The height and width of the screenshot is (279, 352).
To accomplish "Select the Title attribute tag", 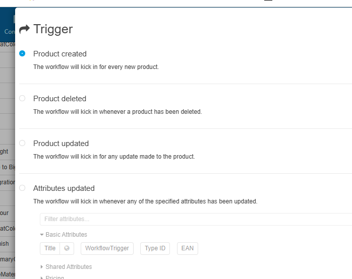I will (x=50, y=248).
